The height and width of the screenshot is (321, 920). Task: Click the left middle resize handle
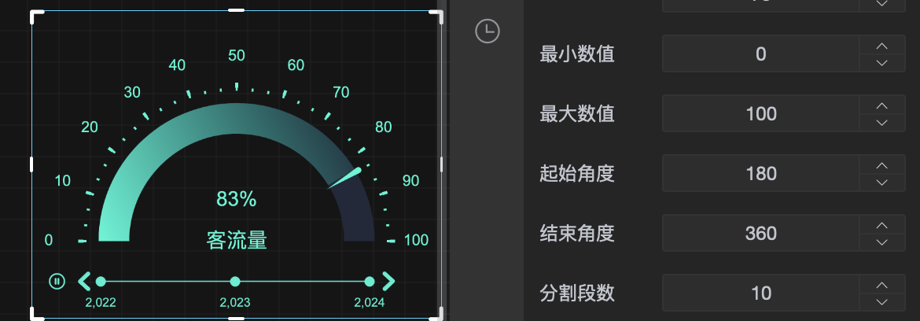click(x=31, y=164)
